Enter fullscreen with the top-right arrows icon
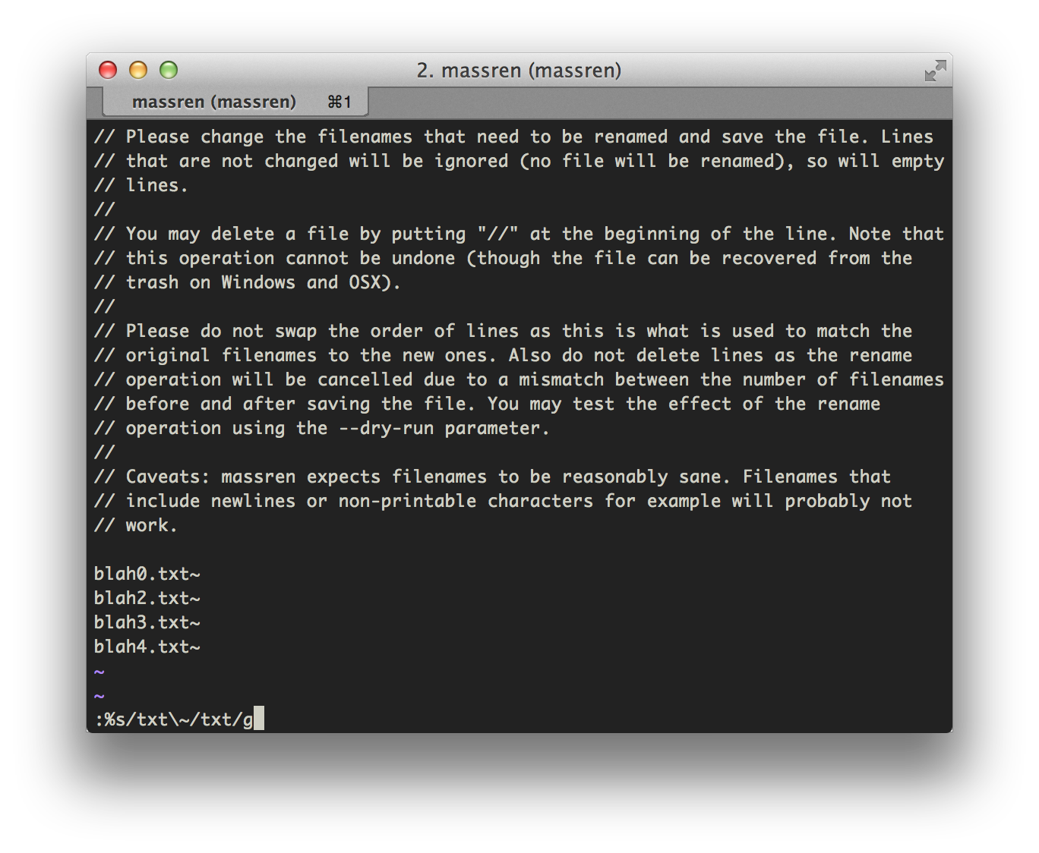The width and height of the screenshot is (1039, 853). pyautogui.click(x=935, y=71)
